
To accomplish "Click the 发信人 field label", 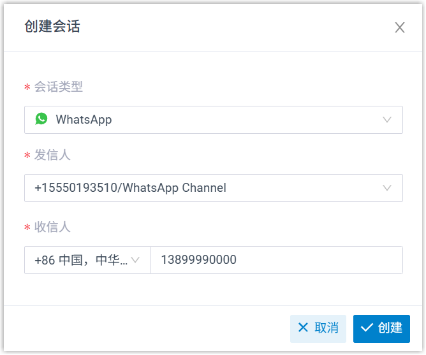I will [x=52, y=155].
